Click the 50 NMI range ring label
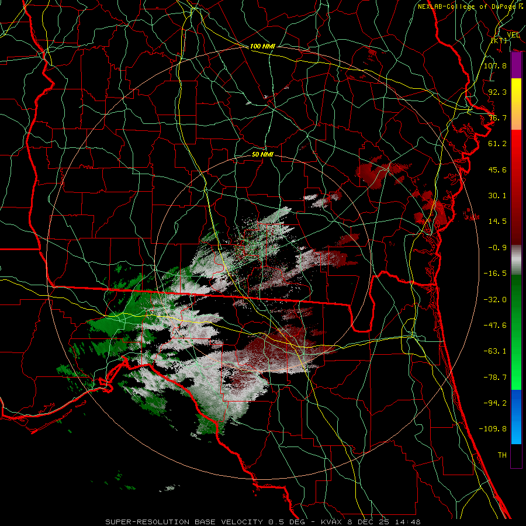This screenshot has width=526, height=526. [262, 155]
